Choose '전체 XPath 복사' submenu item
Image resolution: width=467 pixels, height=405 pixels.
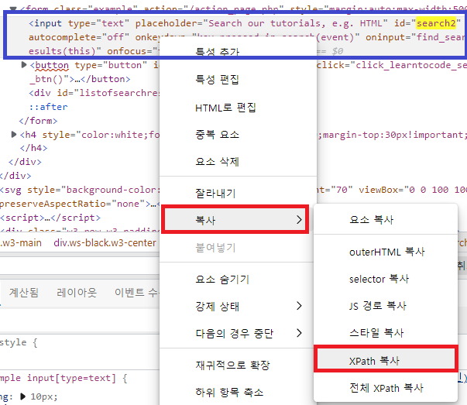386,388
